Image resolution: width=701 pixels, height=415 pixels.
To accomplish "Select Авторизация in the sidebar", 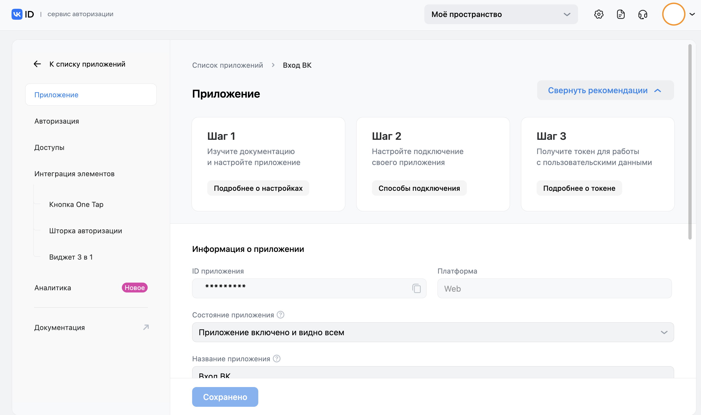I will pyautogui.click(x=57, y=121).
